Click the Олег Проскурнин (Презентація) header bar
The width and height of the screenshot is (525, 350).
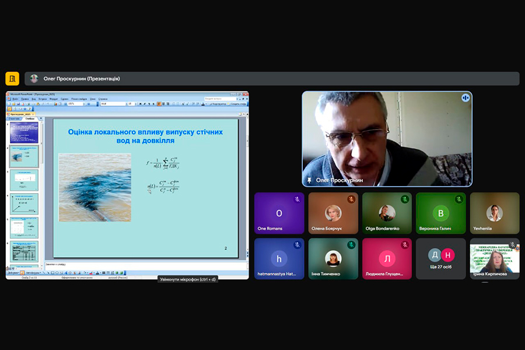[272, 79]
